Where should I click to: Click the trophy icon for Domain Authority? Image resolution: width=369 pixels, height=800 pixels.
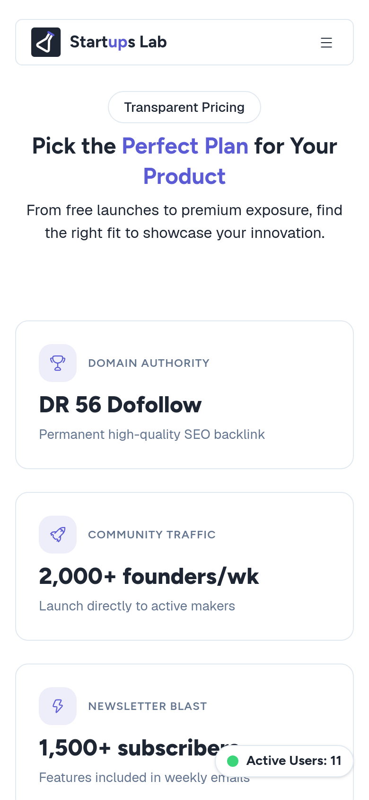58,363
